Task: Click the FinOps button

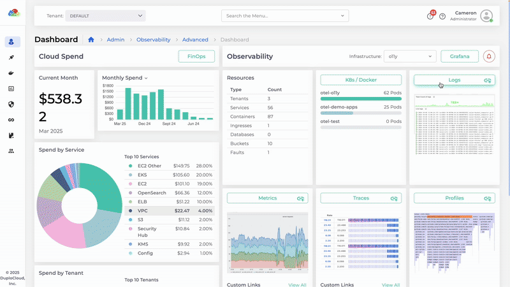Action: coord(196,56)
